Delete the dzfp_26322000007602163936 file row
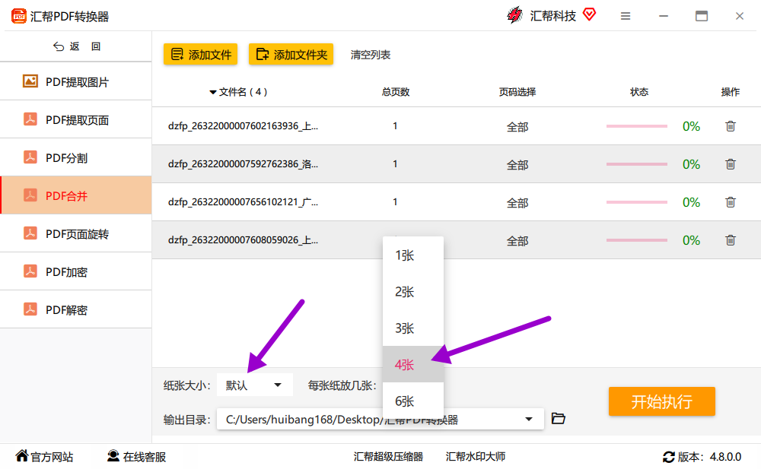The height and width of the screenshot is (469, 761). pos(731,126)
